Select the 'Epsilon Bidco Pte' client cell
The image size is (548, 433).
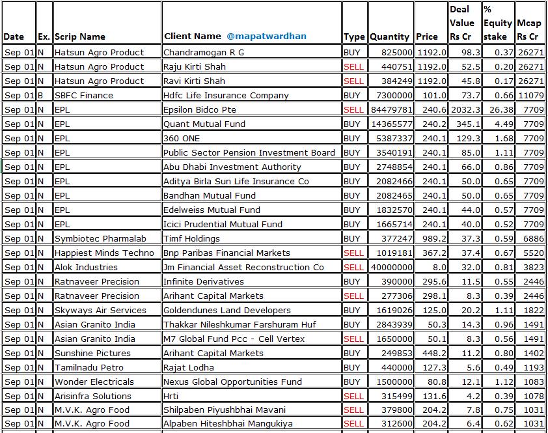tap(252, 109)
